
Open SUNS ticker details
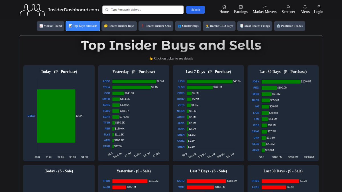click(x=107, y=105)
